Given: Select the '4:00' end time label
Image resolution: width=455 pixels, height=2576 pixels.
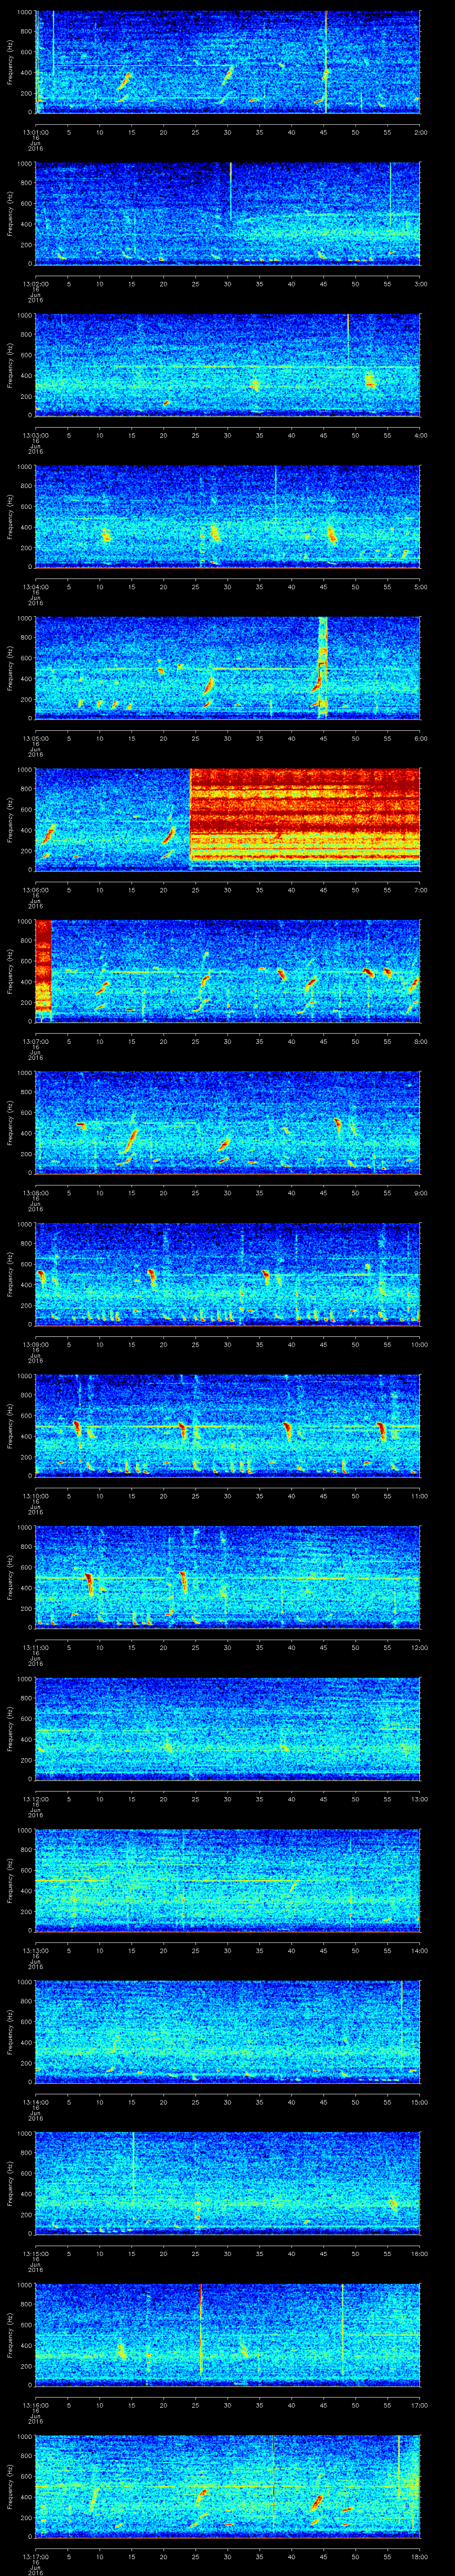Looking at the screenshot, I should click(x=420, y=435).
